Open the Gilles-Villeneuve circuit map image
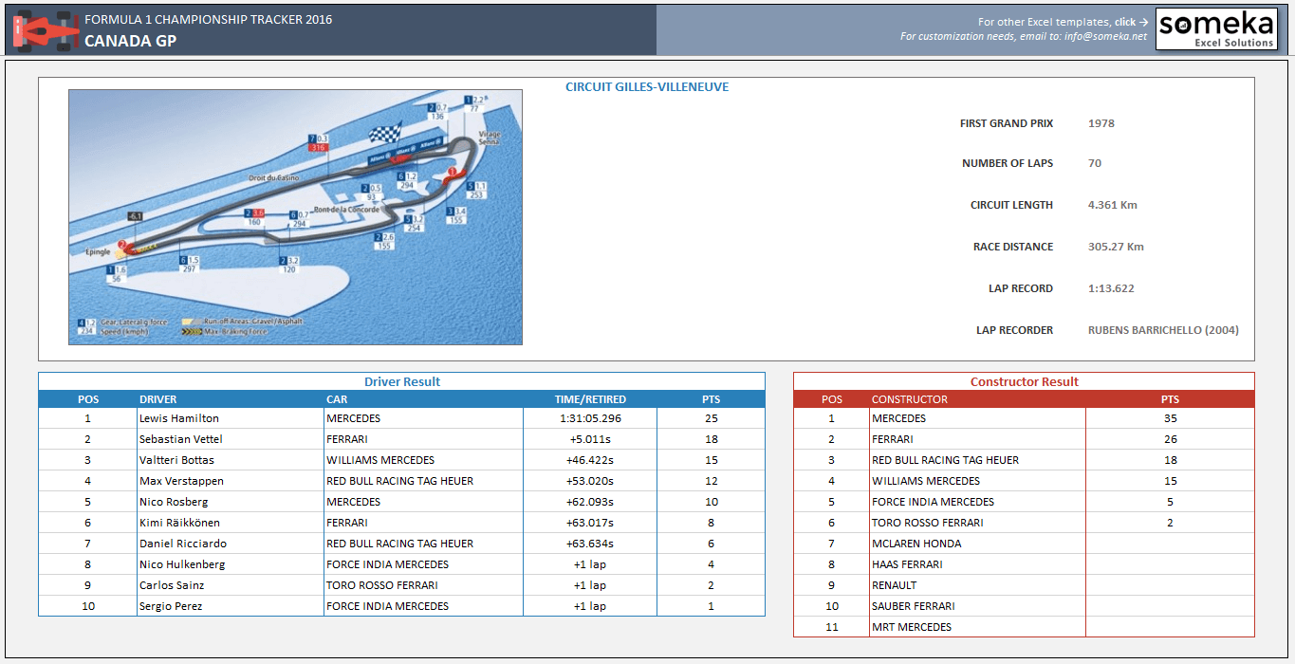This screenshot has height=664, width=1295. point(295,216)
